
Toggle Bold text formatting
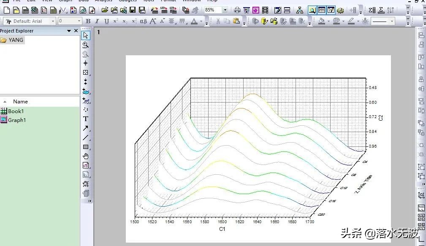coord(88,21)
